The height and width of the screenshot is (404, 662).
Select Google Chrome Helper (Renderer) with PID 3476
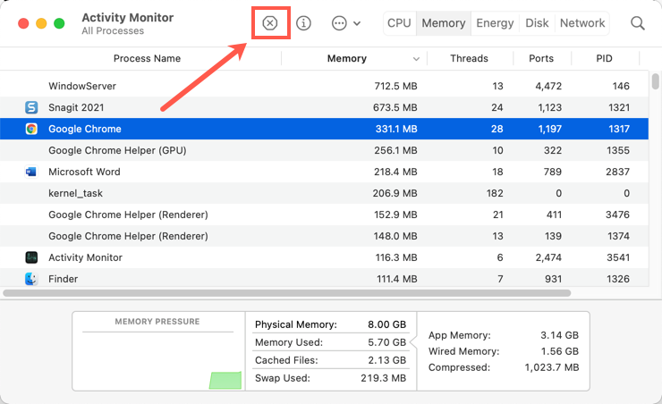pos(324,215)
